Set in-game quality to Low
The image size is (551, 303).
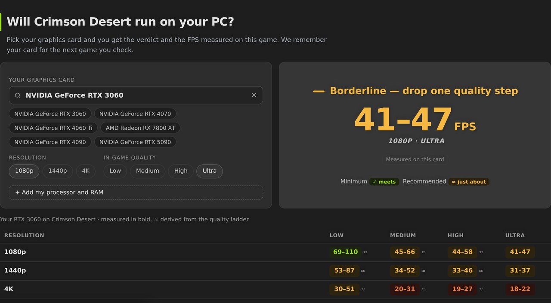(115, 171)
